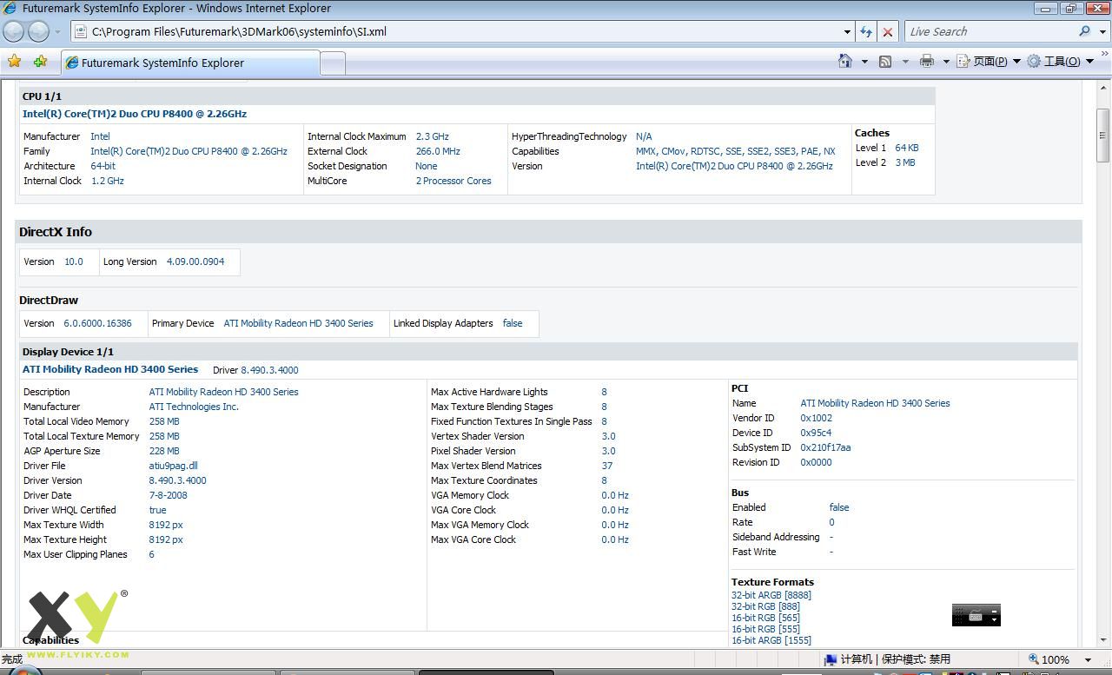Go back with the Back arrow button
The image size is (1112, 675).
(14, 32)
